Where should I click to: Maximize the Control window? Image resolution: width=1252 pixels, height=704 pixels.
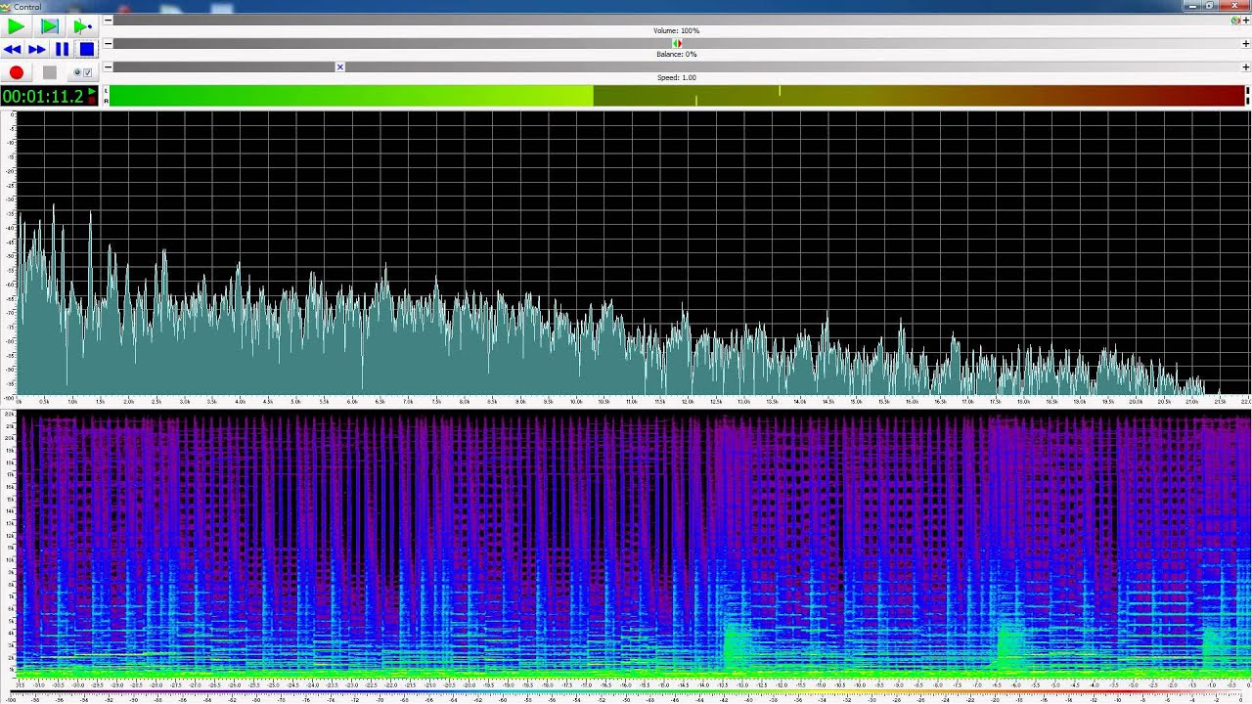(1210, 6)
